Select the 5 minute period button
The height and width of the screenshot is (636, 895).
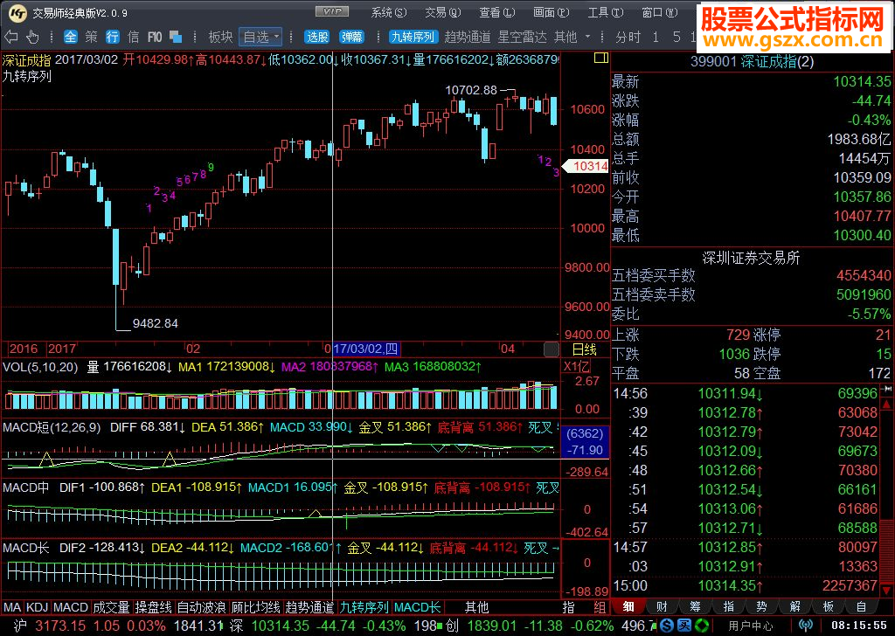click(x=676, y=37)
